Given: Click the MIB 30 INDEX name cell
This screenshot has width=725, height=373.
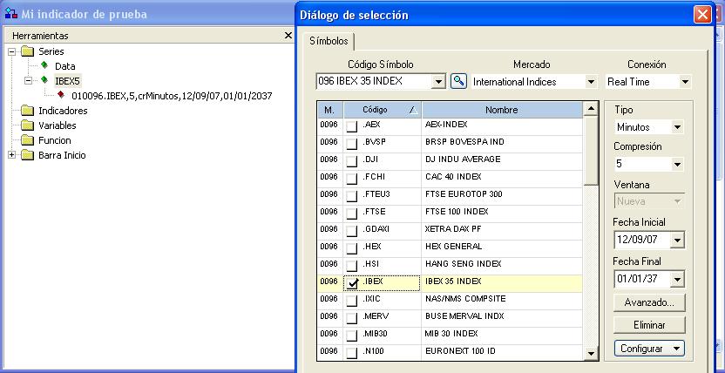Looking at the screenshot, I should [502, 336].
